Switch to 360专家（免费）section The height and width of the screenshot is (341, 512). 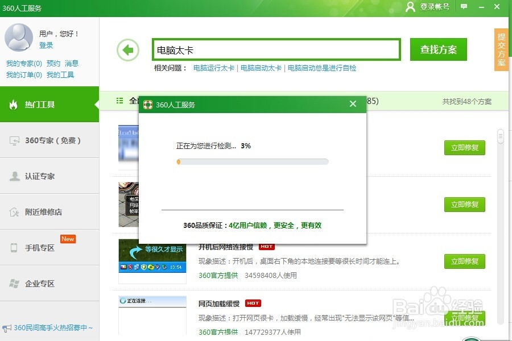pyautogui.click(x=49, y=140)
